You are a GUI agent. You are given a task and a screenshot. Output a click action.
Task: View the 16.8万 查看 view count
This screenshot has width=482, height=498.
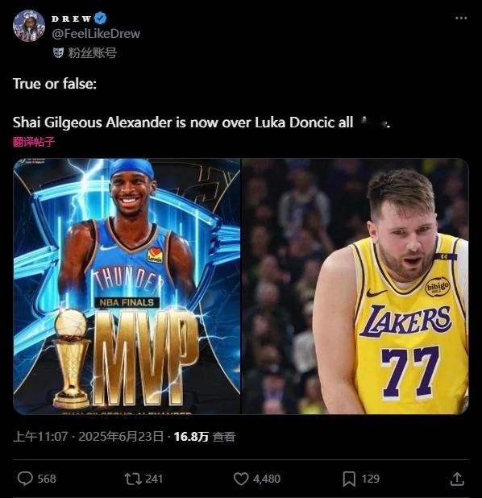coord(204,437)
